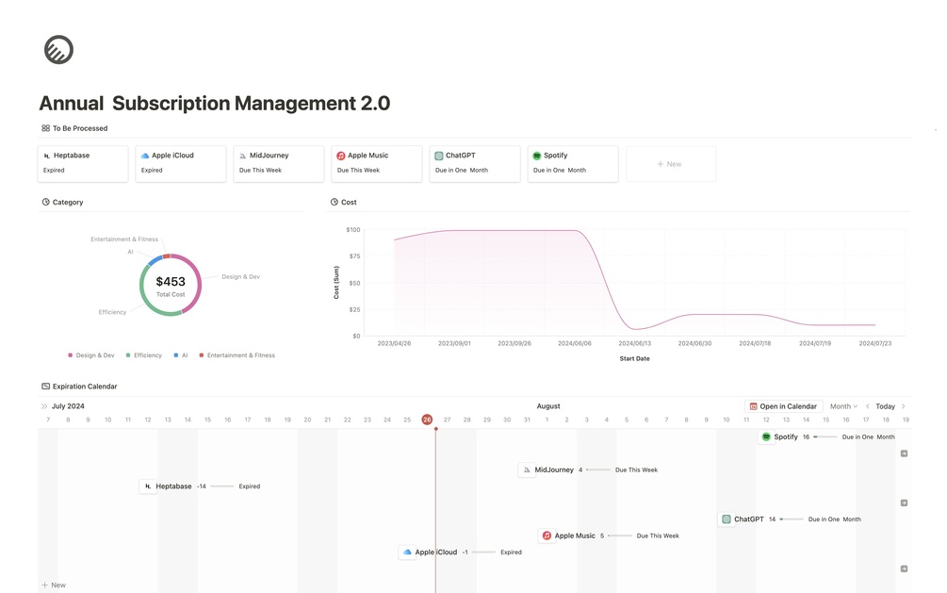This screenshot has height=593, width=947.
Task: Click the Spotify icon in the timeline
Action: coord(766,437)
